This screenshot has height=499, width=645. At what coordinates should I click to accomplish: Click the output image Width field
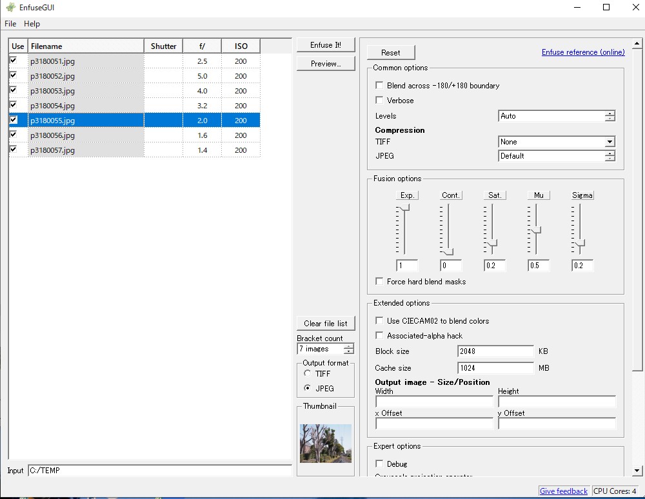pos(434,402)
